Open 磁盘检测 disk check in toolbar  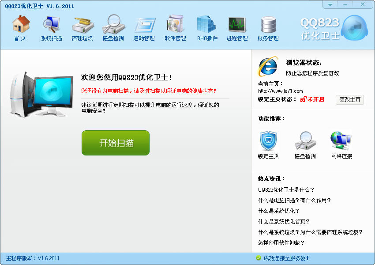point(113,28)
